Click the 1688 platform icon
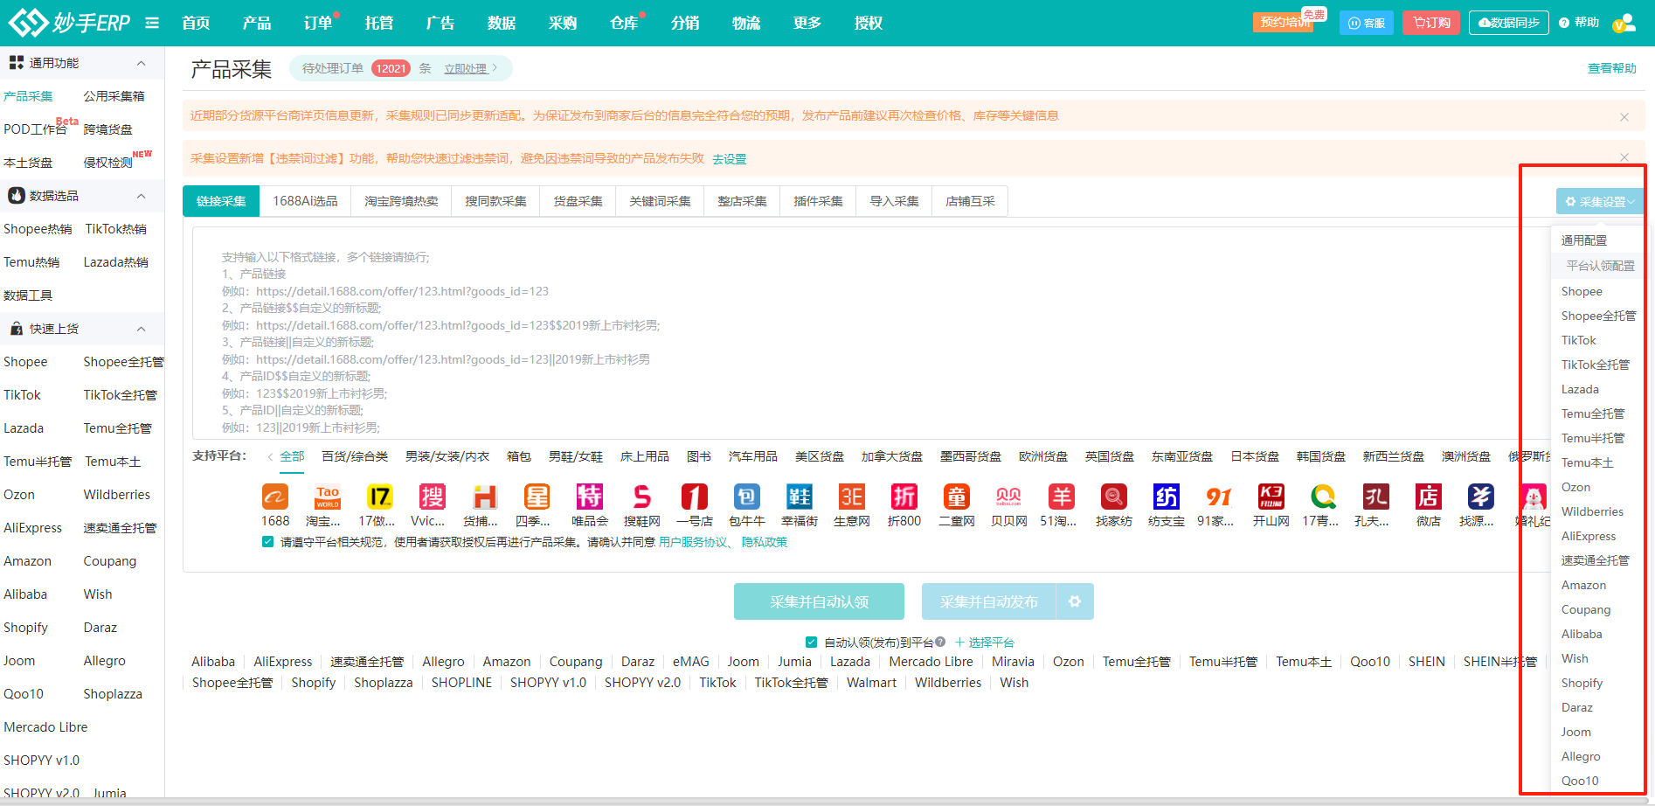 274,497
